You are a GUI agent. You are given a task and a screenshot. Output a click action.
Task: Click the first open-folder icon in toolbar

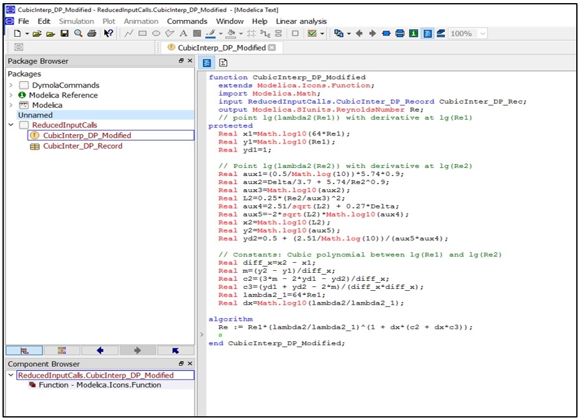coord(37,34)
